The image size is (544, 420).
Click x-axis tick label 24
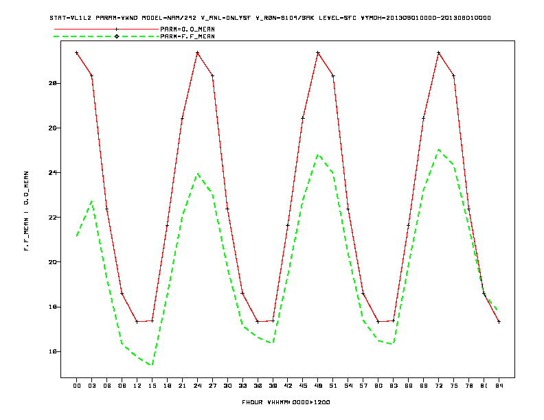(197, 386)
